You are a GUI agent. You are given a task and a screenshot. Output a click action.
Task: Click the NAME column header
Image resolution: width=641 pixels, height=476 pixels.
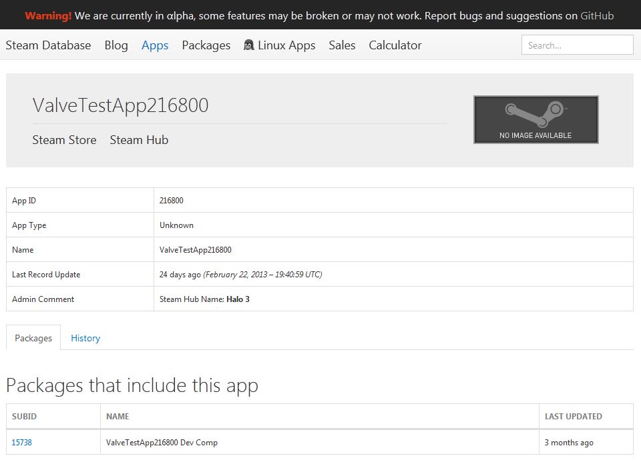click(x=118, y=417)
